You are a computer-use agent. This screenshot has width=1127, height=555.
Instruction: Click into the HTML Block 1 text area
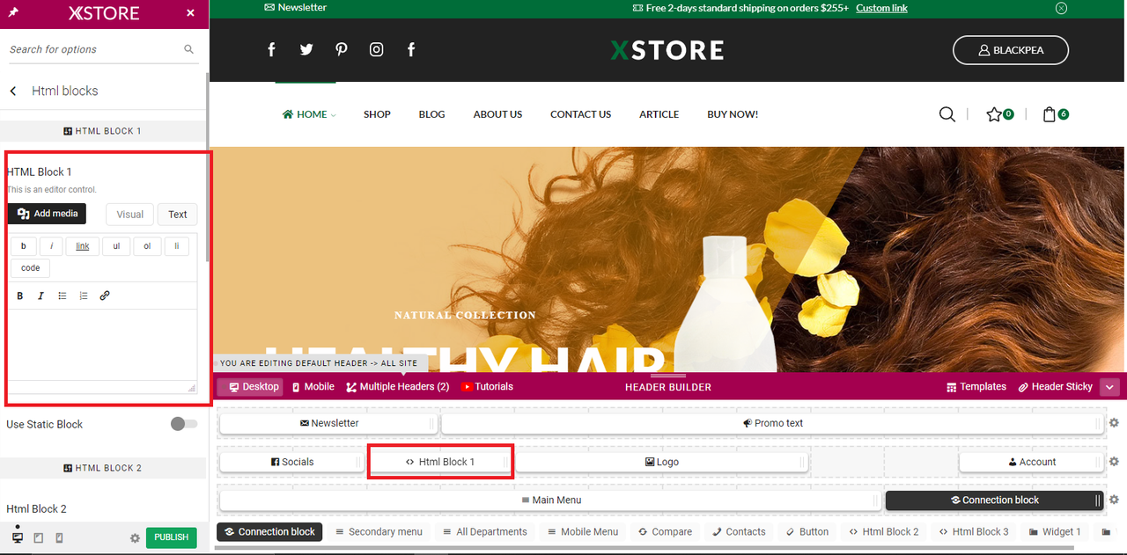[x=102, y=344]
